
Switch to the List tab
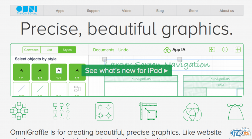(x=49, y=50)
